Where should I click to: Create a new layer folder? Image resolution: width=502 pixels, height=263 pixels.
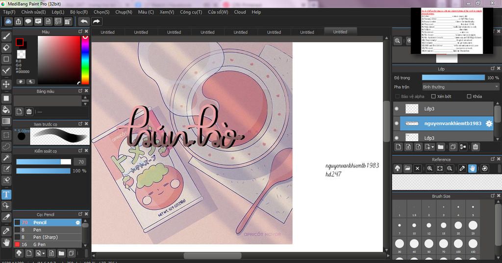(x=441, y=147)
